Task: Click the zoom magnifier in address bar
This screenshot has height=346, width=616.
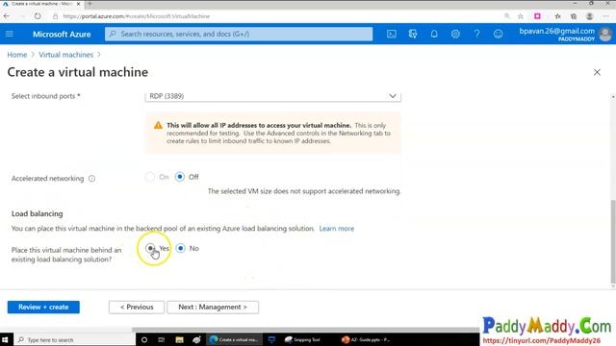Action: (507, 16)
